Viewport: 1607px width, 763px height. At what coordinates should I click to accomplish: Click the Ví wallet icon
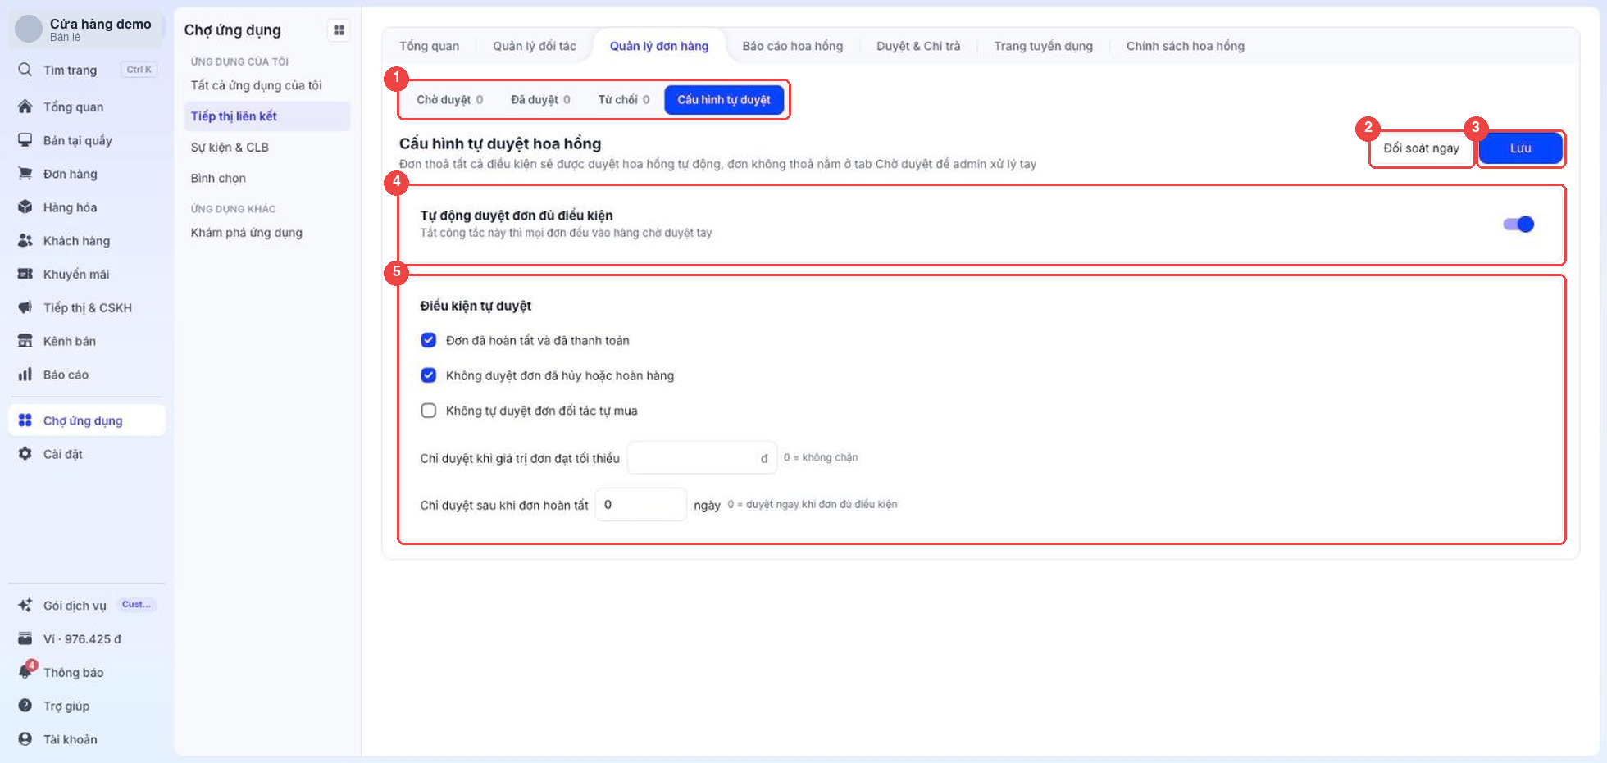tap(25, 639)
